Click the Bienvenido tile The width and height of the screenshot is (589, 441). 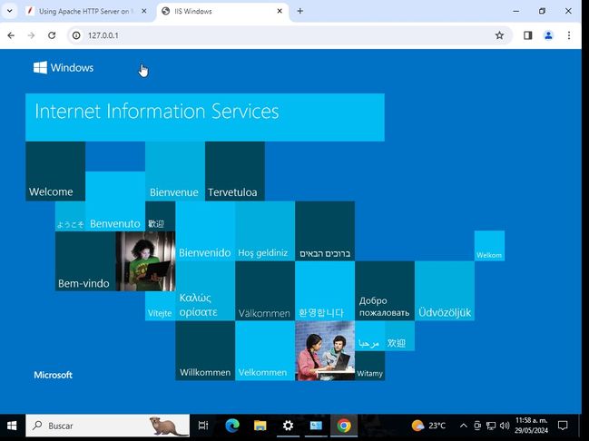coord(205,231)
